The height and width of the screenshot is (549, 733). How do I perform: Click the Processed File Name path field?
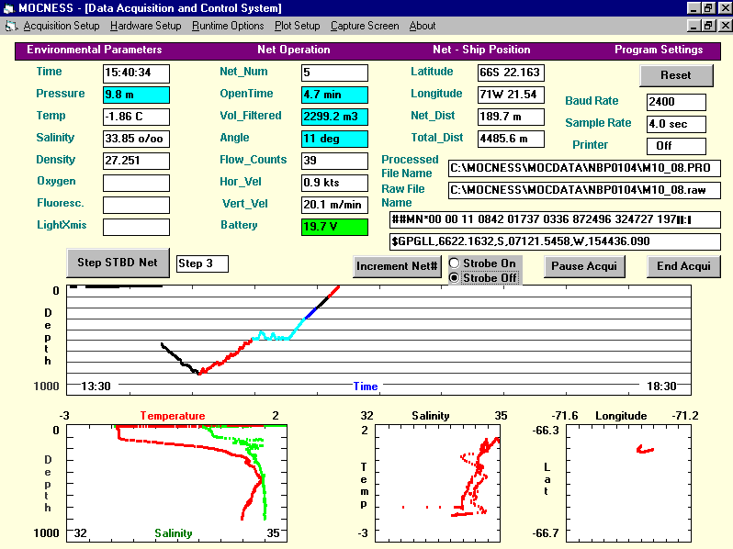pyautogui.click(x=584, y=168)
